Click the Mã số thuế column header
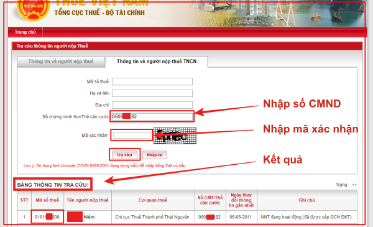The image size is (373, 227). (x=47, y=200)
